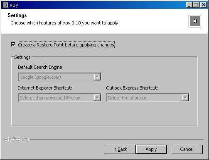Open the Outlook Express Shortcut dropdown arrow
This screenshot has height=160, width=209.
[x=185, y=97]
